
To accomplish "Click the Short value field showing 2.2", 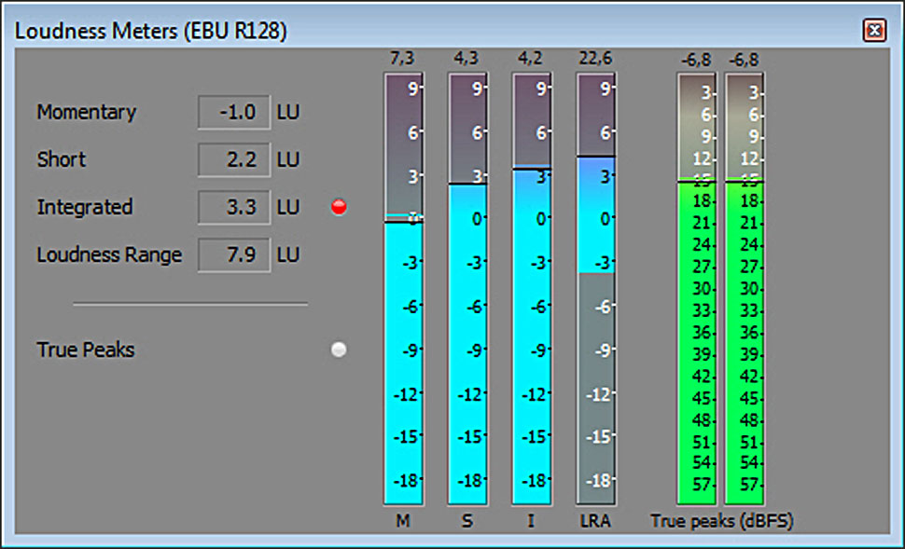I will (x=233, y=159).
